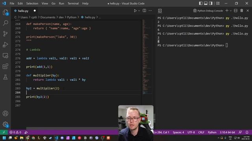Viewport: 252px width, 141px height.
Task: Open the Go menu
Action: [54, 4]
